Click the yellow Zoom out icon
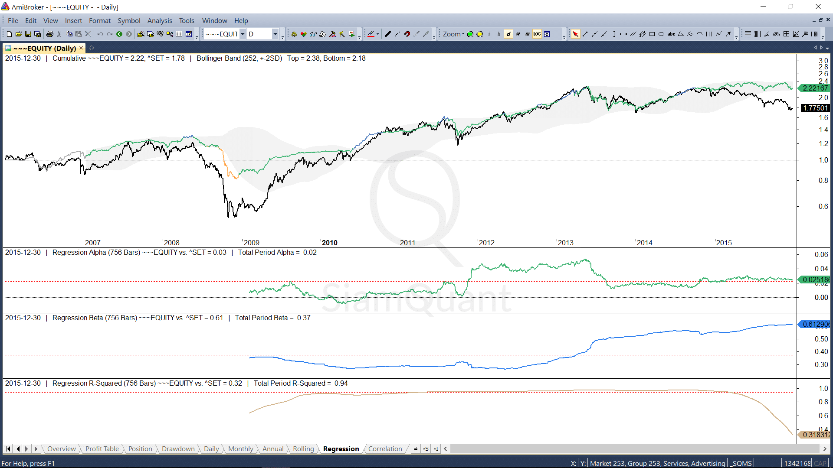The image size is (833, 468). 479,34
